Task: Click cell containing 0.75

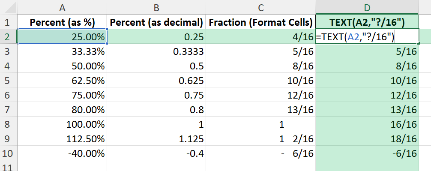Action: click(156, 95)
